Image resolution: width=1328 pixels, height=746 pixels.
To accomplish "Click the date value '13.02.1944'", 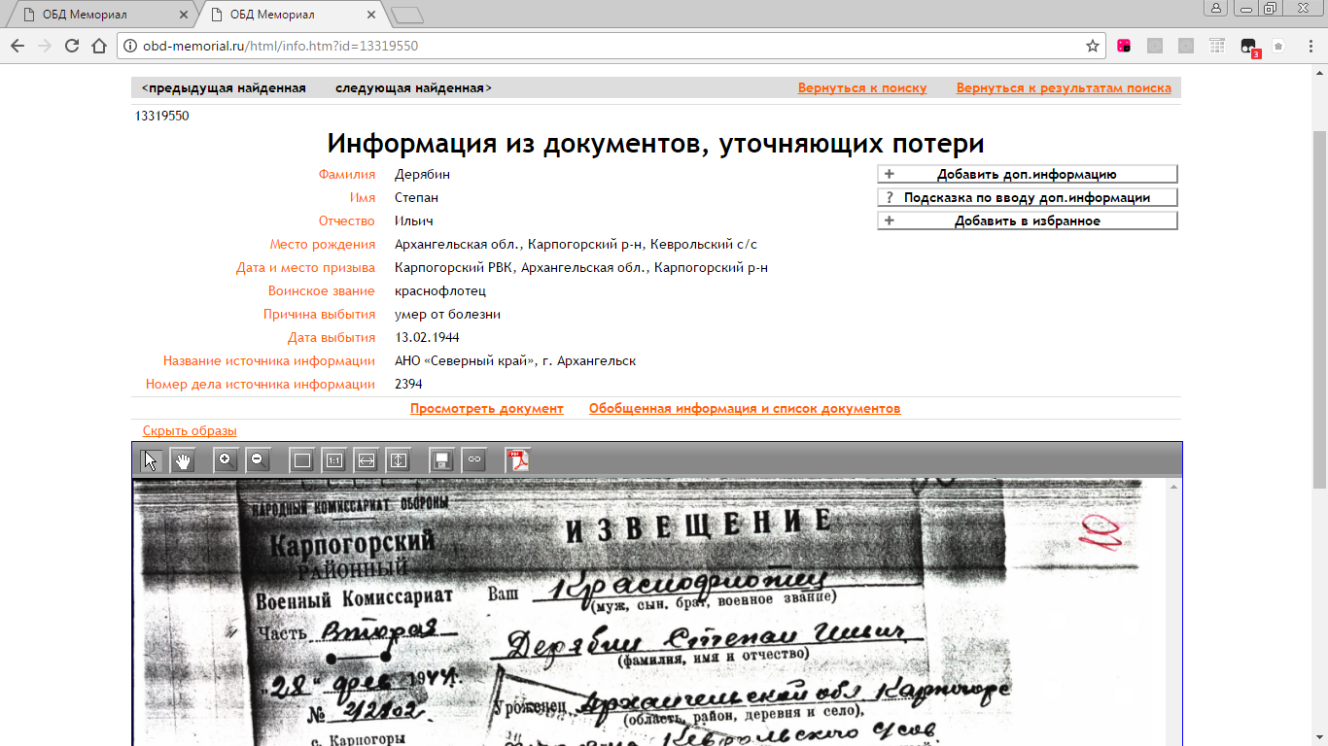I will (x=427, y=338).
